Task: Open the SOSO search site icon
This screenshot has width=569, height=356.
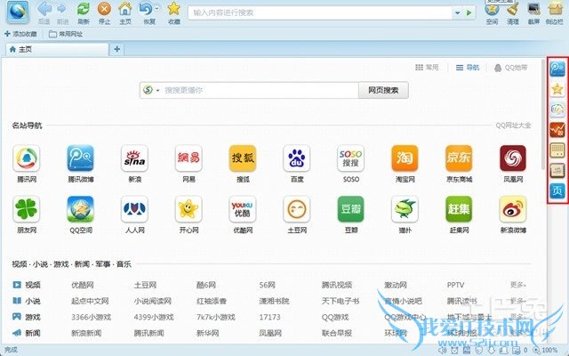Action: click(x=351, y=158)
